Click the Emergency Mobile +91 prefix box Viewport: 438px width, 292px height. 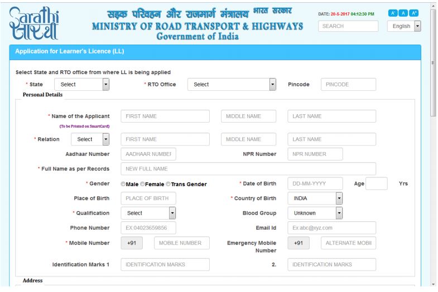coord(299,243)
